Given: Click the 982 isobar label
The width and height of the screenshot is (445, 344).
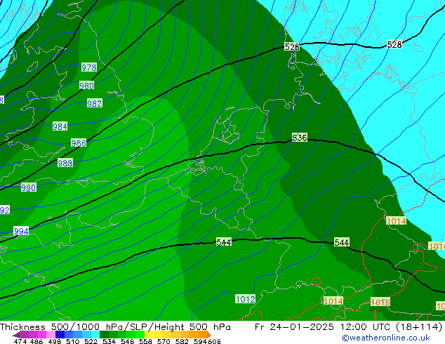Looking at the screenshot, I should (95, 103).
